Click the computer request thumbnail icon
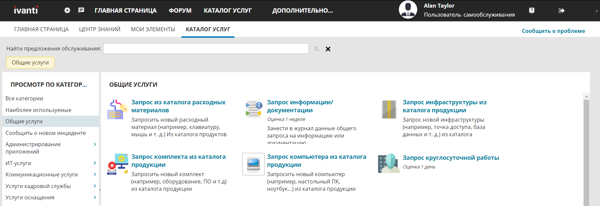 coord(253,164)
